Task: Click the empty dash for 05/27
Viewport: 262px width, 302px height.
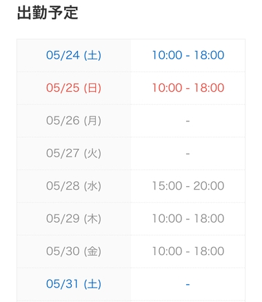Action: coord(188,154)
